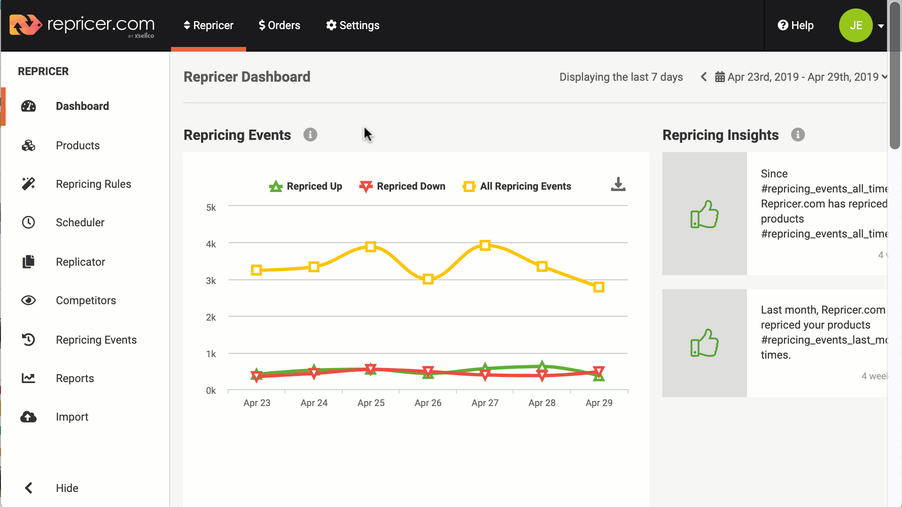902x507 pixels.
Task: Click the JE user avatar
Action: 855,25
